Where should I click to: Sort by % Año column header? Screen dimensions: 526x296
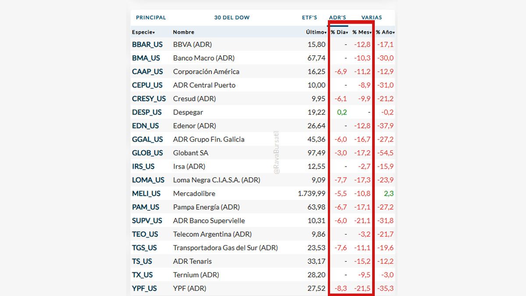[x=385, y=32]
